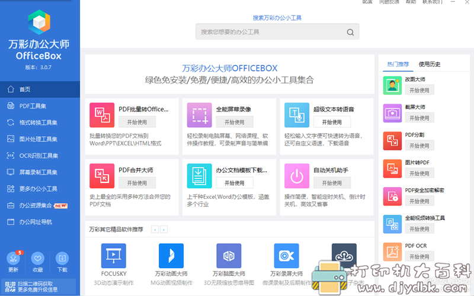The width and height of the screenshot is (474, 296).
Task: Click the 下载 download icon
Action: pyautogui.click(x=62, y=258)
